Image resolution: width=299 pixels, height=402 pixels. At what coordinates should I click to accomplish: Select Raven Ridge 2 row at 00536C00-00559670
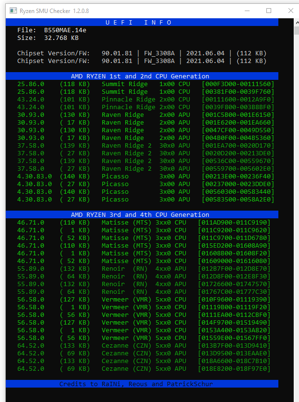145,161
